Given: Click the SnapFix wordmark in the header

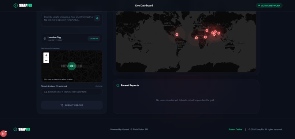Looking at the screenshot, I should (x=26, y=5).
